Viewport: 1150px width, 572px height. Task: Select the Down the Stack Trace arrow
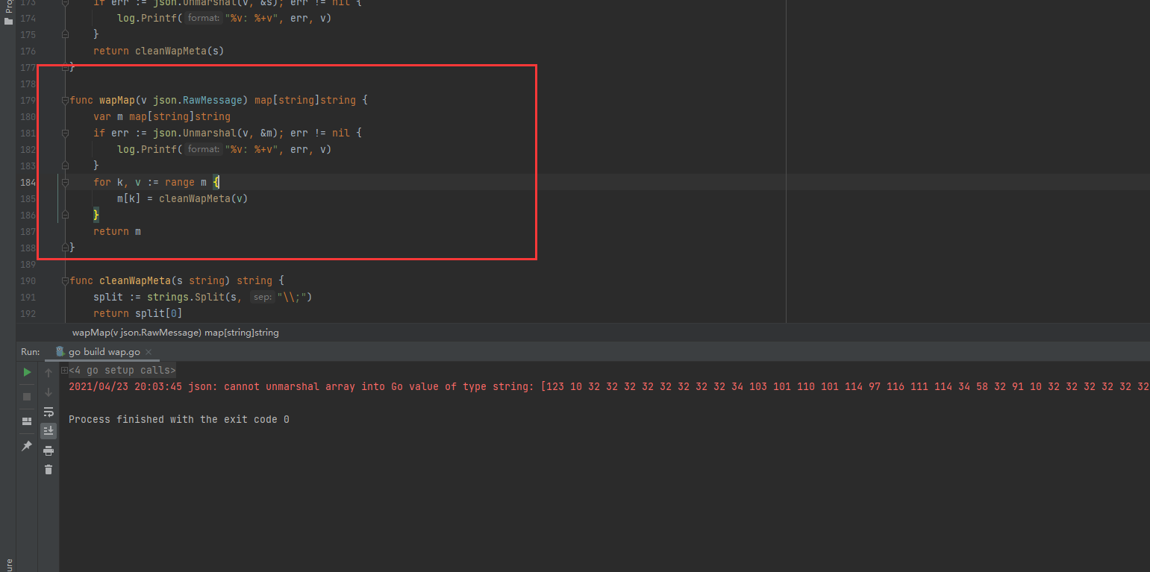point(49,390)
